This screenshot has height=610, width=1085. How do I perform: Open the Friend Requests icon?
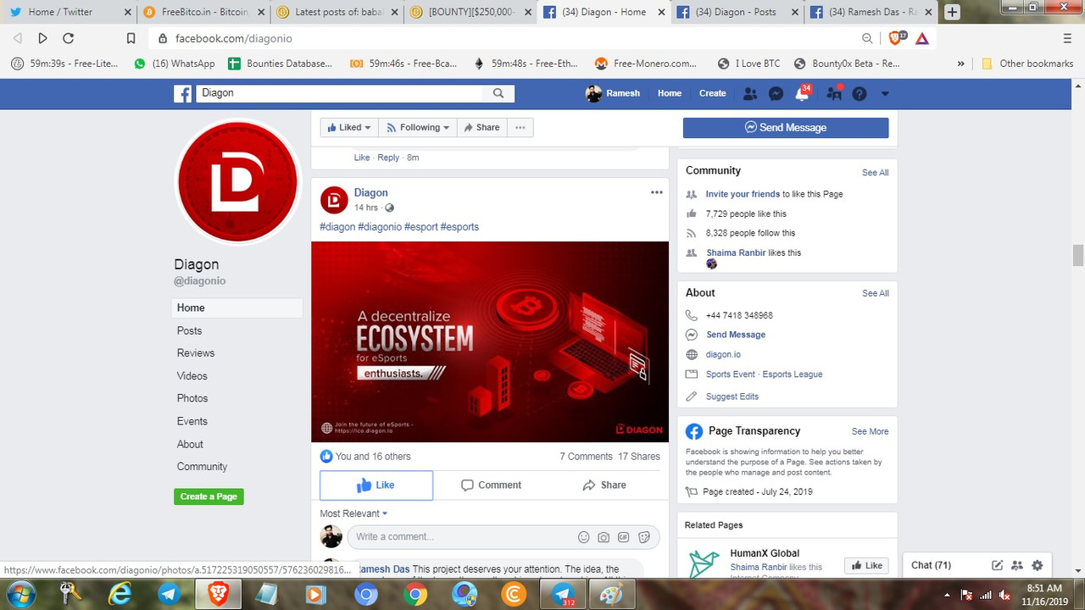[750, 94]
